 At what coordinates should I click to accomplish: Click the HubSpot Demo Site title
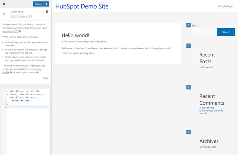(82, 7)
